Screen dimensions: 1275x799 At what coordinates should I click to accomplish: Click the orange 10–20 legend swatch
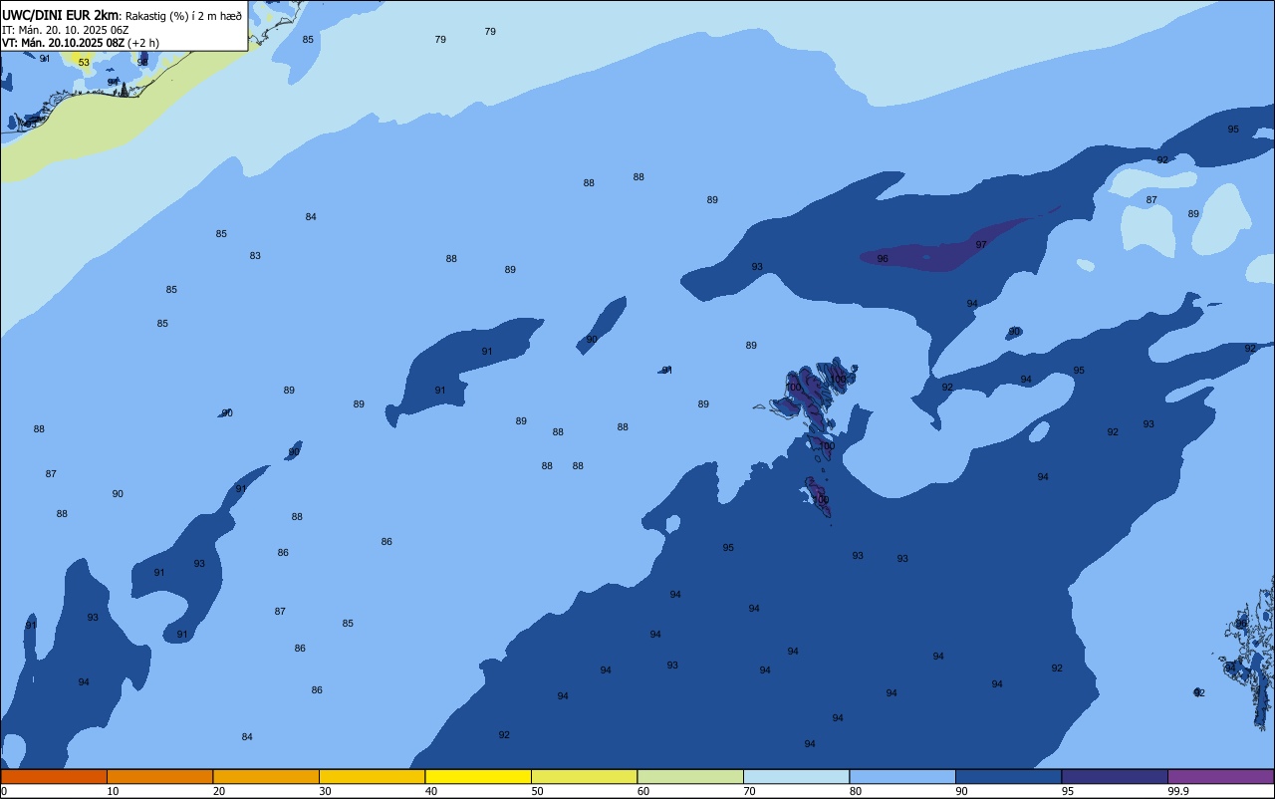[159, 776]
